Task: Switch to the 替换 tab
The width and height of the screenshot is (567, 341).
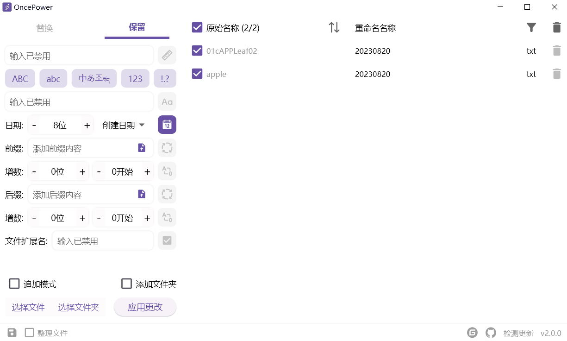Action: tap(44, 28)
